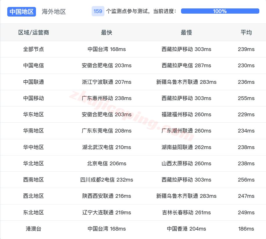This screenshot has height=239, width=266.
Task: Click 浙江宁波联通 207ms cell
Action: click(x=106, y=82)
